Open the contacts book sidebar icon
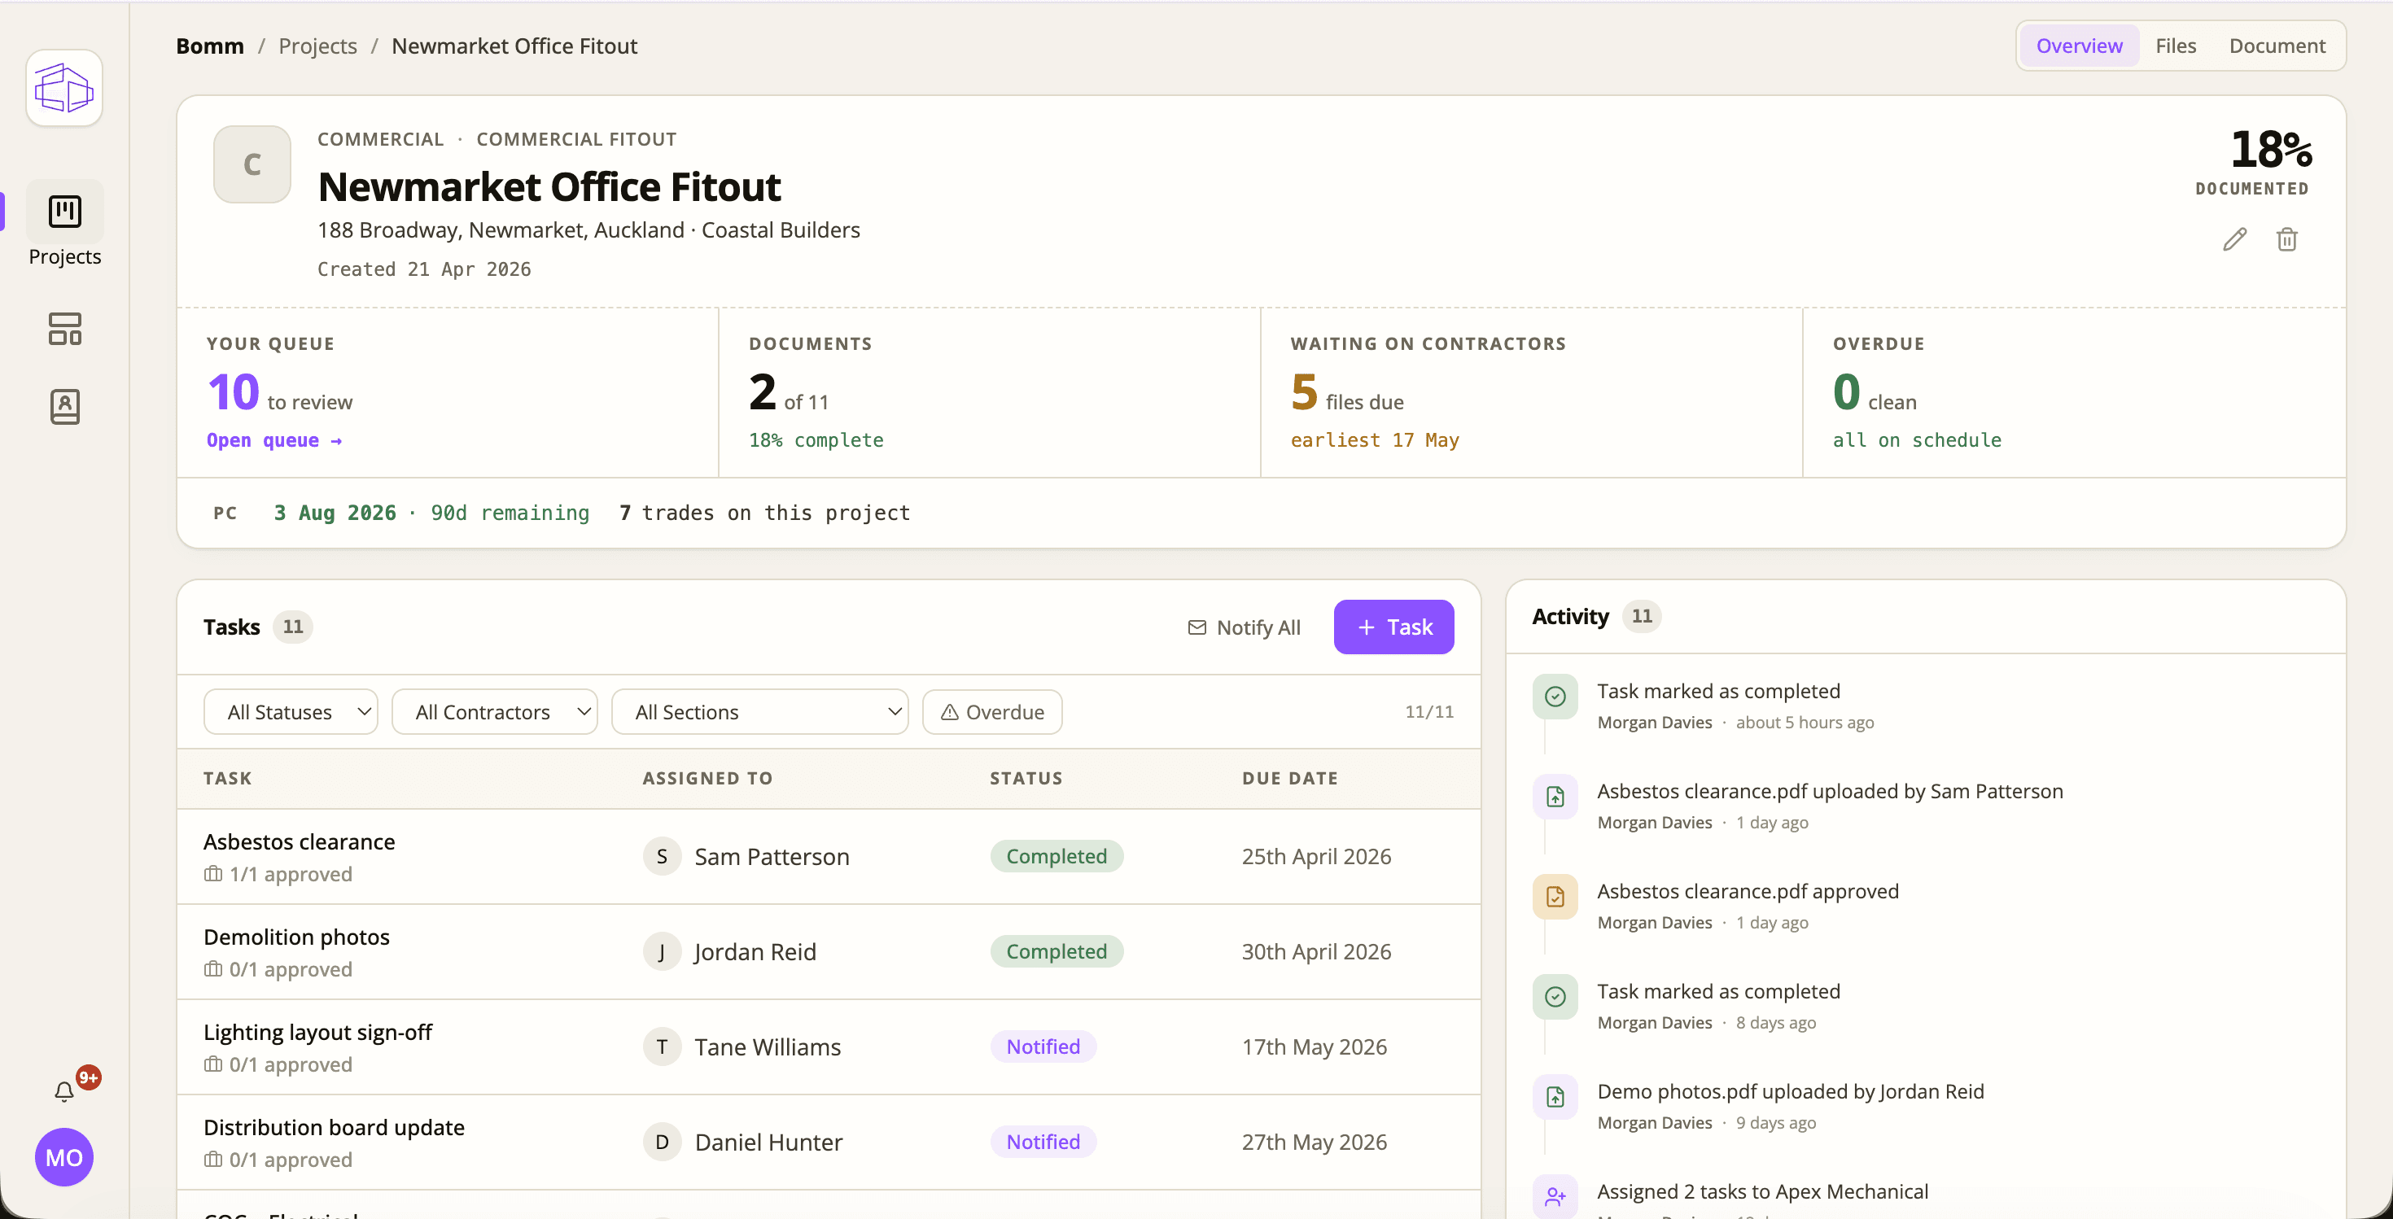This screenshot has height=1219, width=2393. coord(65,407)
